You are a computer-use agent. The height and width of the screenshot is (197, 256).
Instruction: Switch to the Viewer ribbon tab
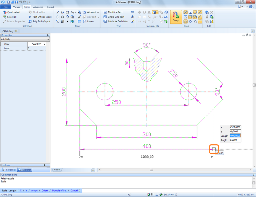17,7
